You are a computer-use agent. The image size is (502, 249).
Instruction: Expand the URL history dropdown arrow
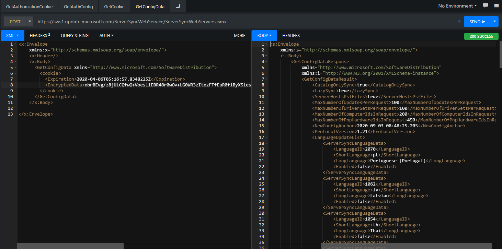[459, 22]
